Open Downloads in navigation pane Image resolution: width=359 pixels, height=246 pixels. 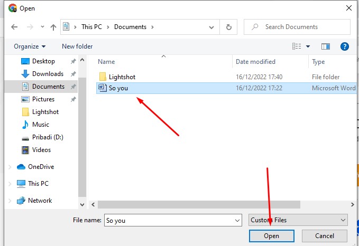click(48, 74)
